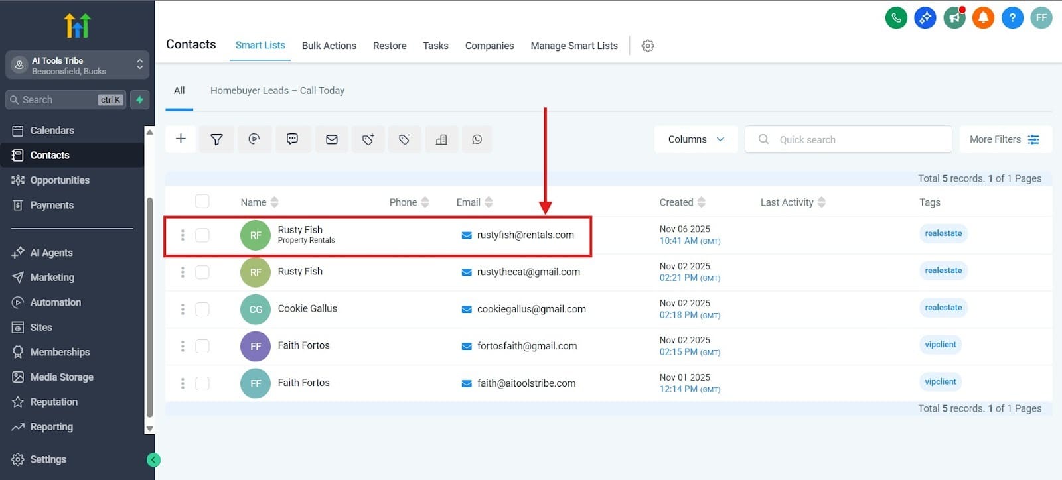Viewport: 1062px width, 480px height.
Task: Click the add to company building icon
Action: (441, 139)
